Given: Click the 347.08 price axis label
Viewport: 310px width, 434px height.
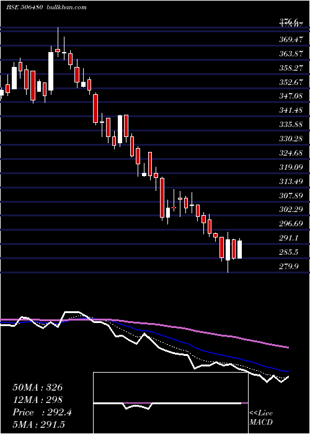Looking at the screenshot, I should [291, 96].
